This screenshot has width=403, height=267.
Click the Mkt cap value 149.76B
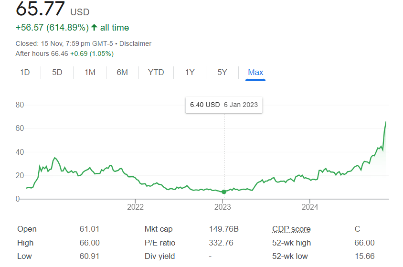223,229
